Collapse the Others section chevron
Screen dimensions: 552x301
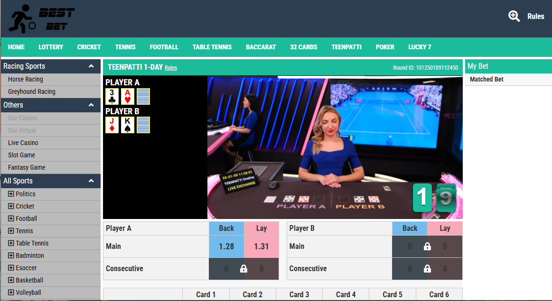click(x=91, y=105)
